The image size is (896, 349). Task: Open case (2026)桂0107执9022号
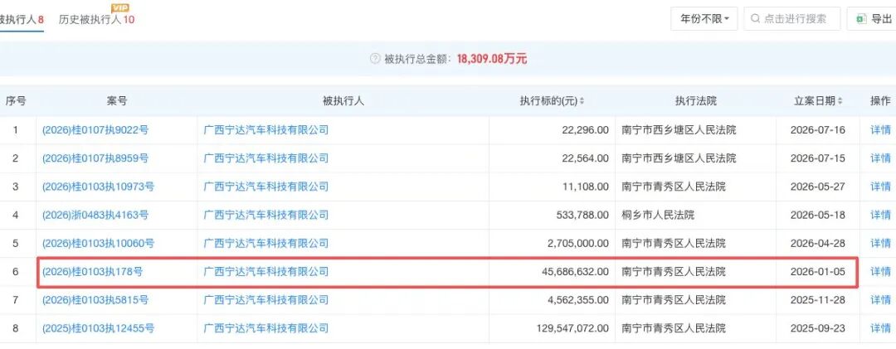coord(95,130)
